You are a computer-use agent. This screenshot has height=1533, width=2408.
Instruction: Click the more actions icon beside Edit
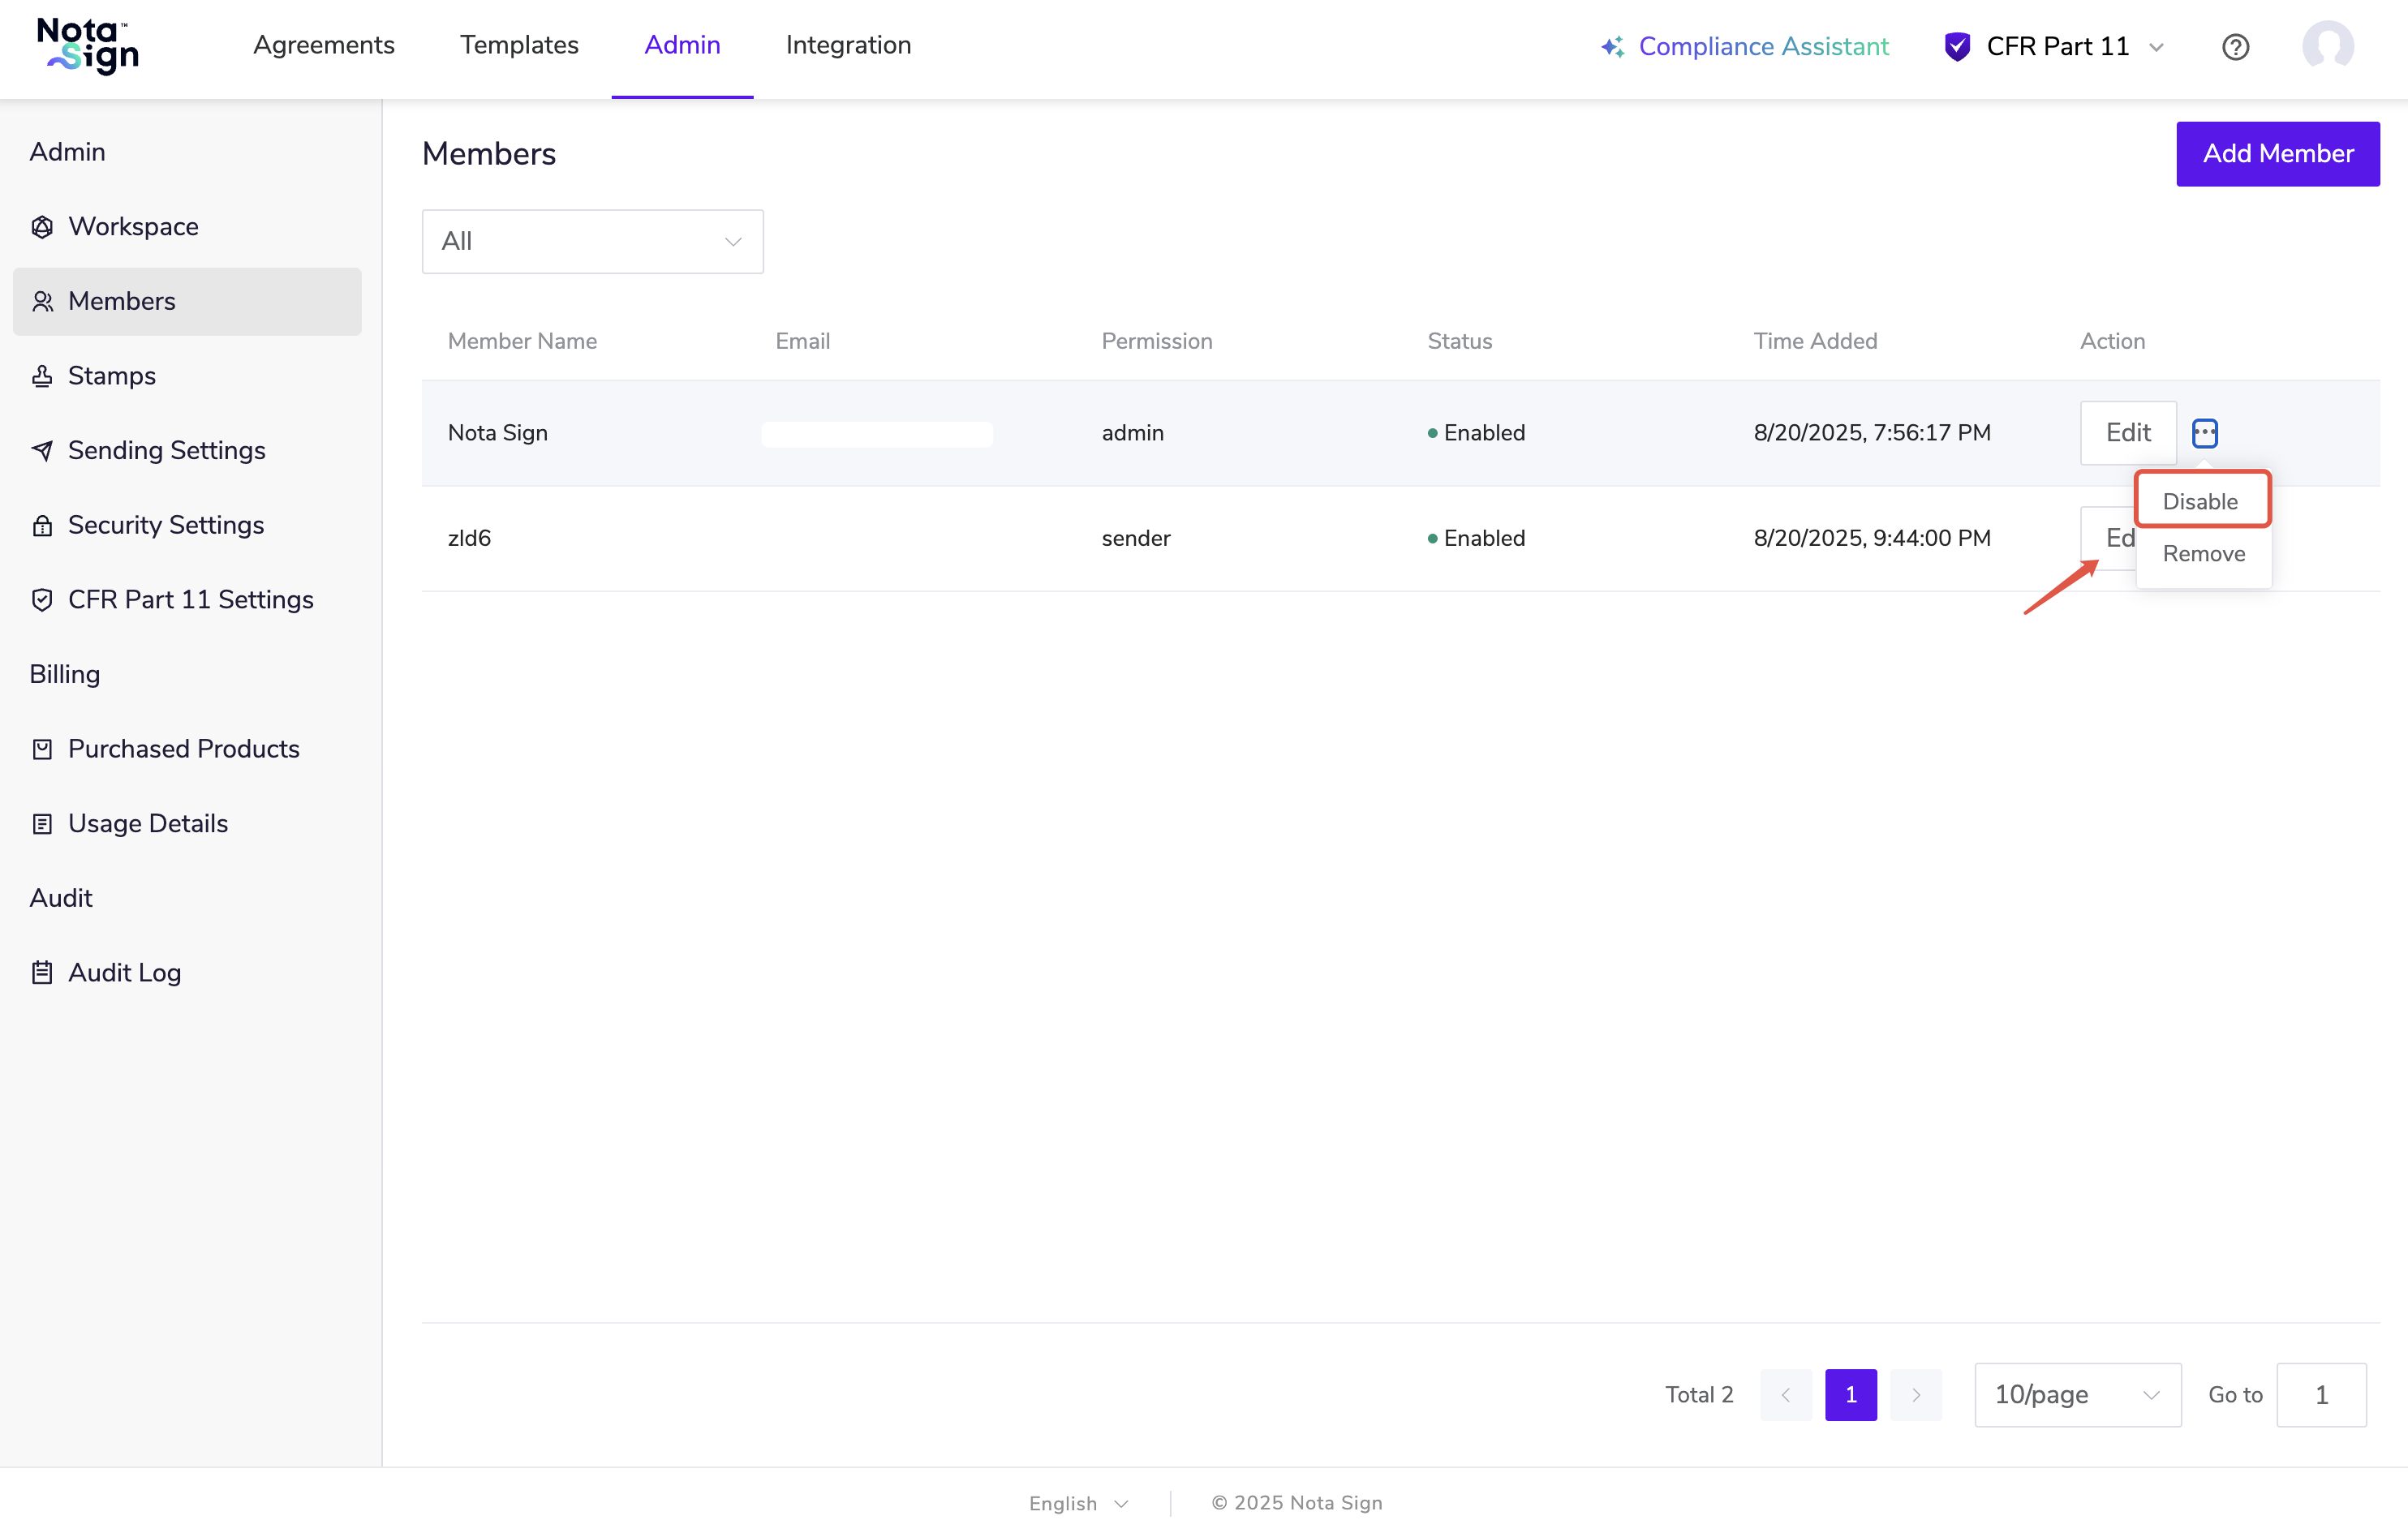[x=2205, y=433]
